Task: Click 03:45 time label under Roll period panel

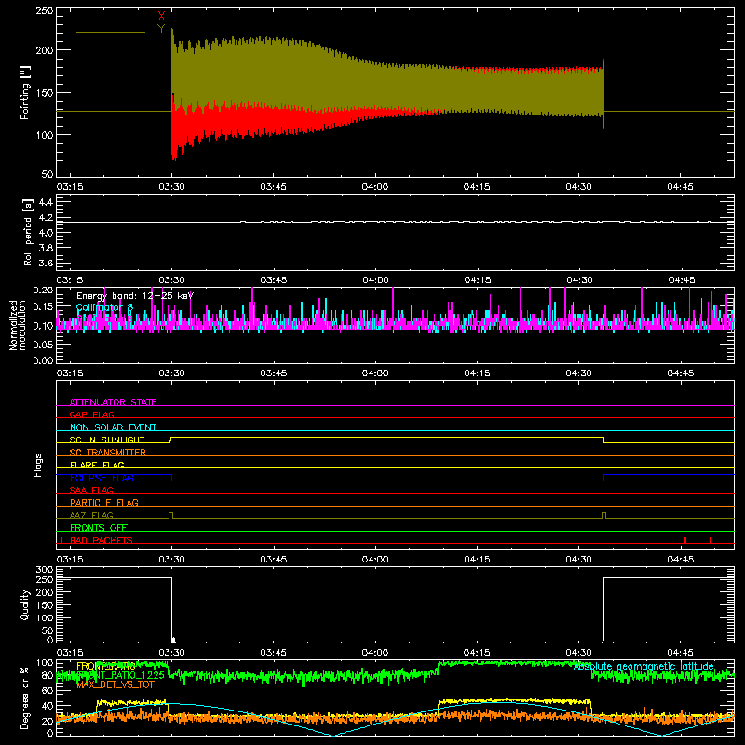Action: point(273,280)
